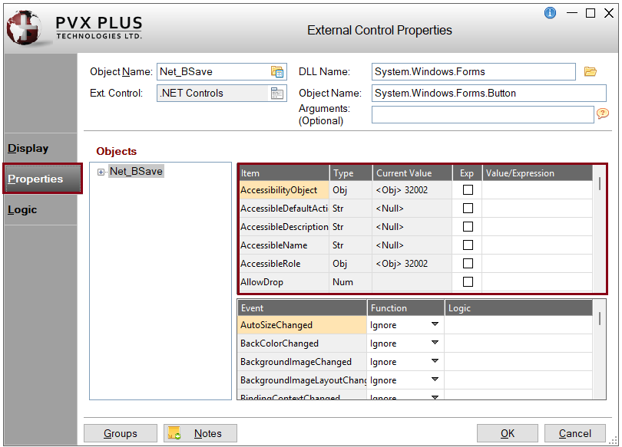Viewport: 622px width, 447px height.
Task: Click the Object Name lookup icon
Action: click(277, 72)
